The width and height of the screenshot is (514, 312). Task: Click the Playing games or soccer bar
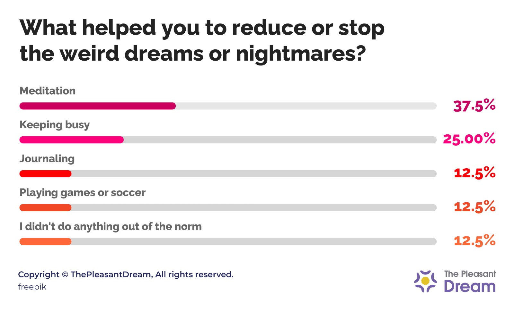click(228, 208)
